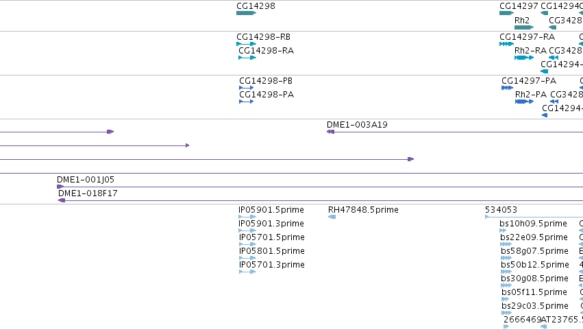Select the bs29c03.5prime EST label
The height and width of the screenshot is (330, 583).
coord(535,306)
